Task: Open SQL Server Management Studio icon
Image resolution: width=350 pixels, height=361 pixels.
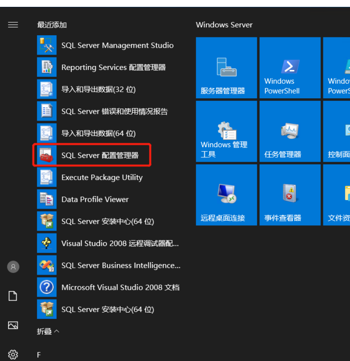Action: click(x=46, y=46)
